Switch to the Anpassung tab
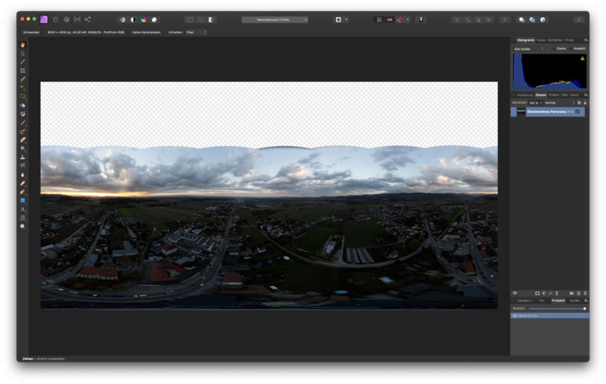Image resolution: width=606 pixels, height=384 pixels. coord(524,95)
